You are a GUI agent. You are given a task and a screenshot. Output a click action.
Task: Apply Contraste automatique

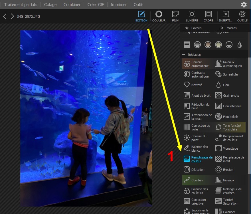(198, 74)
